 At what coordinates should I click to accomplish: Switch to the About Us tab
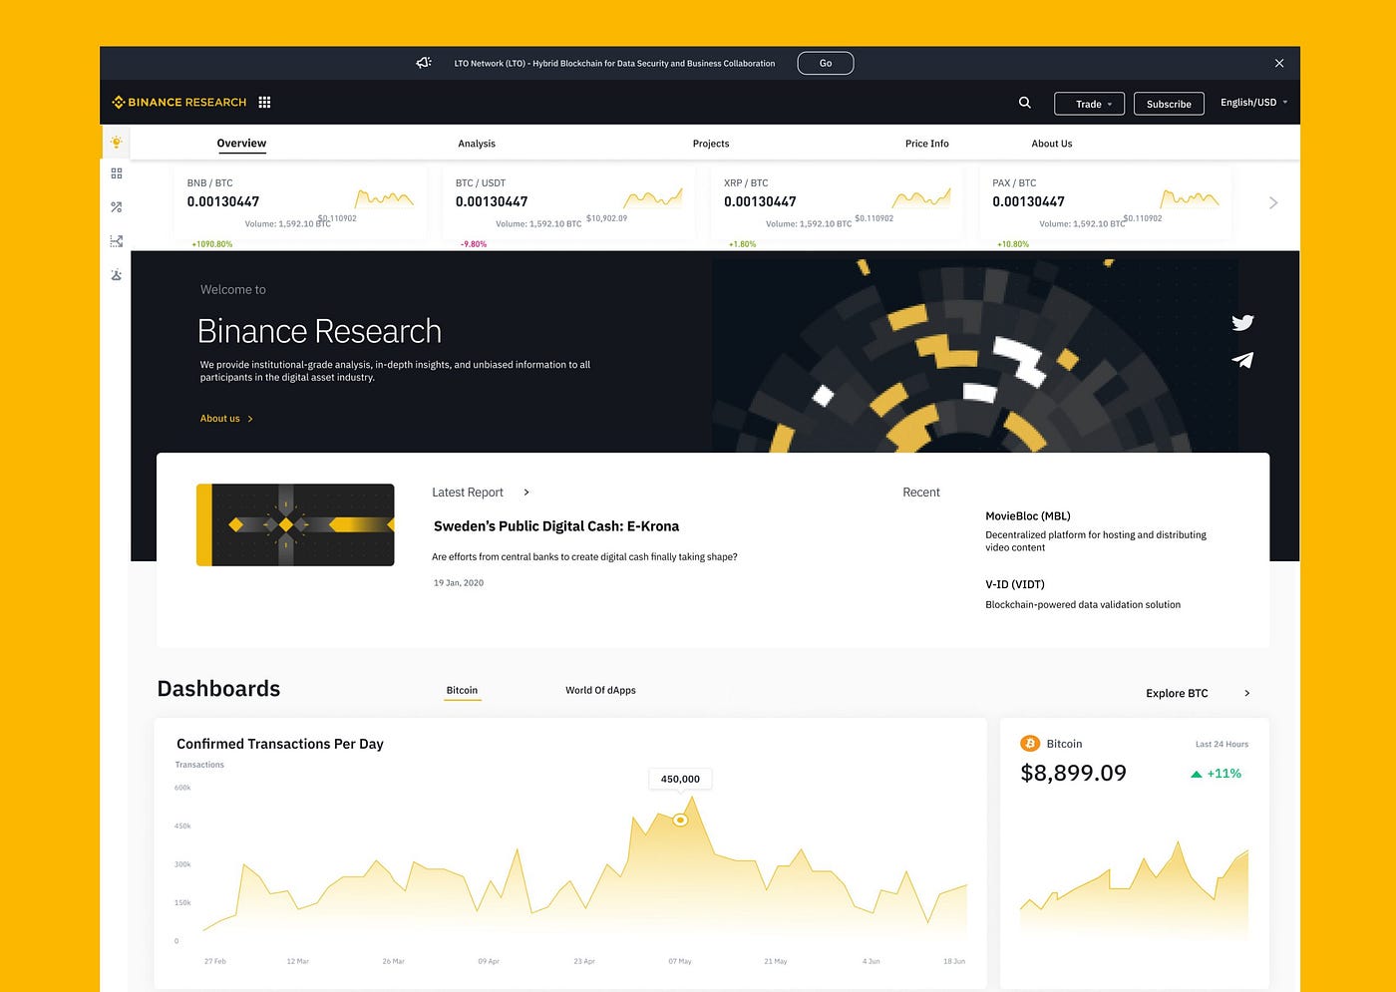(1052, 144)
